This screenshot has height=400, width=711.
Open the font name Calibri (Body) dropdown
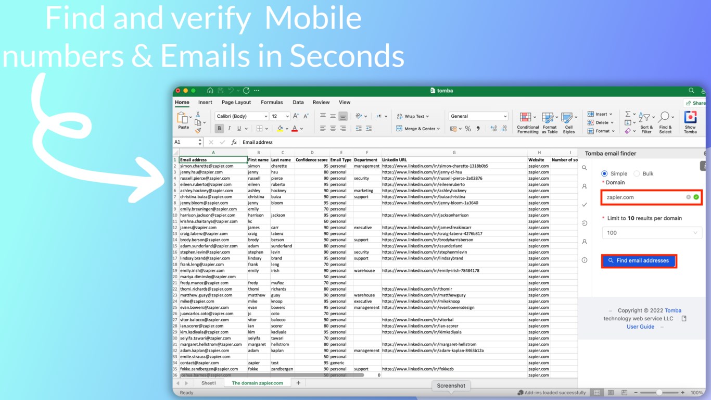[x=242, y=116]
